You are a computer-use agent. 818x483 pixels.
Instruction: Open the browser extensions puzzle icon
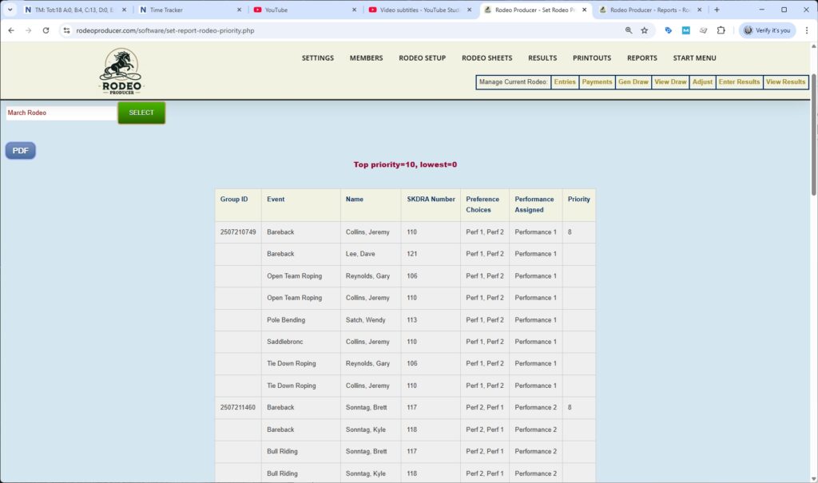[721, 30]
